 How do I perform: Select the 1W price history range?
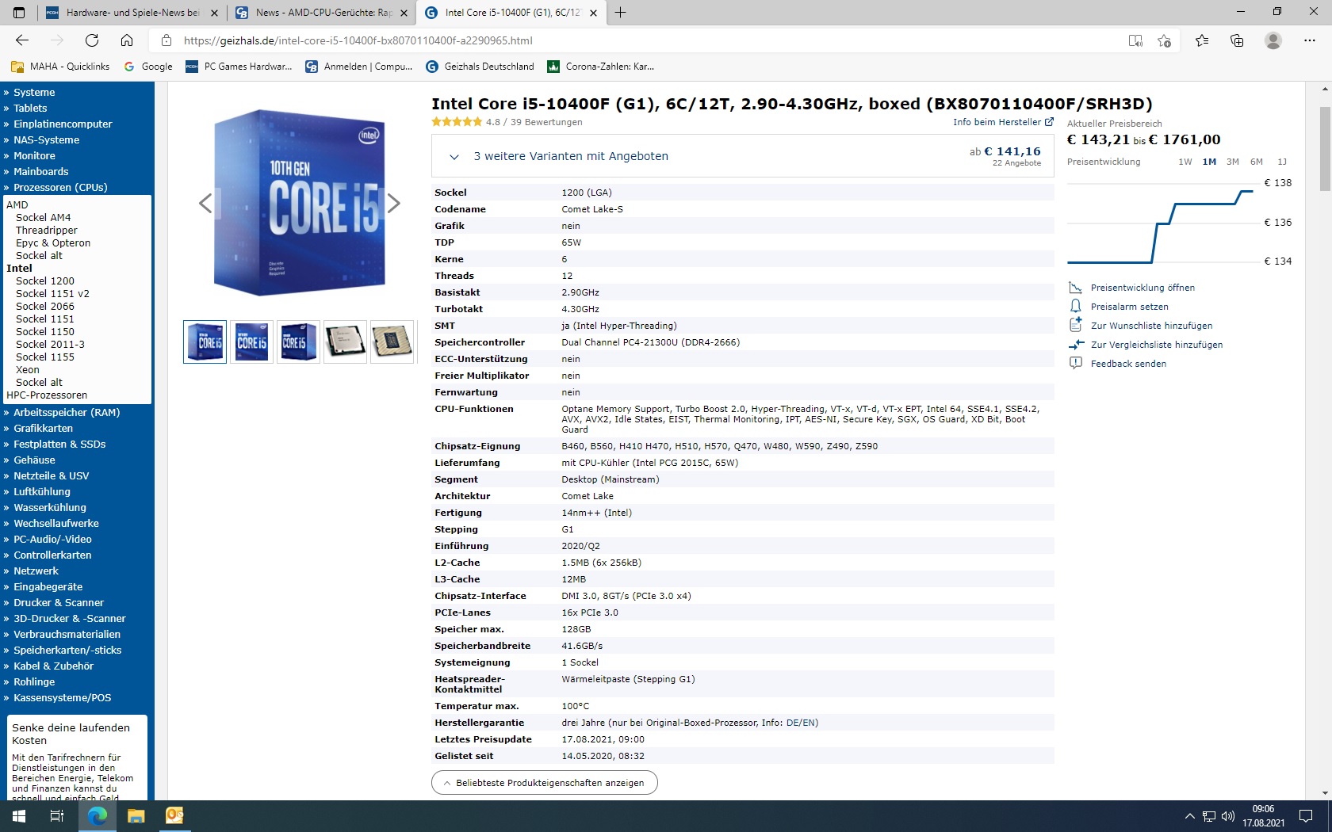1185,162
